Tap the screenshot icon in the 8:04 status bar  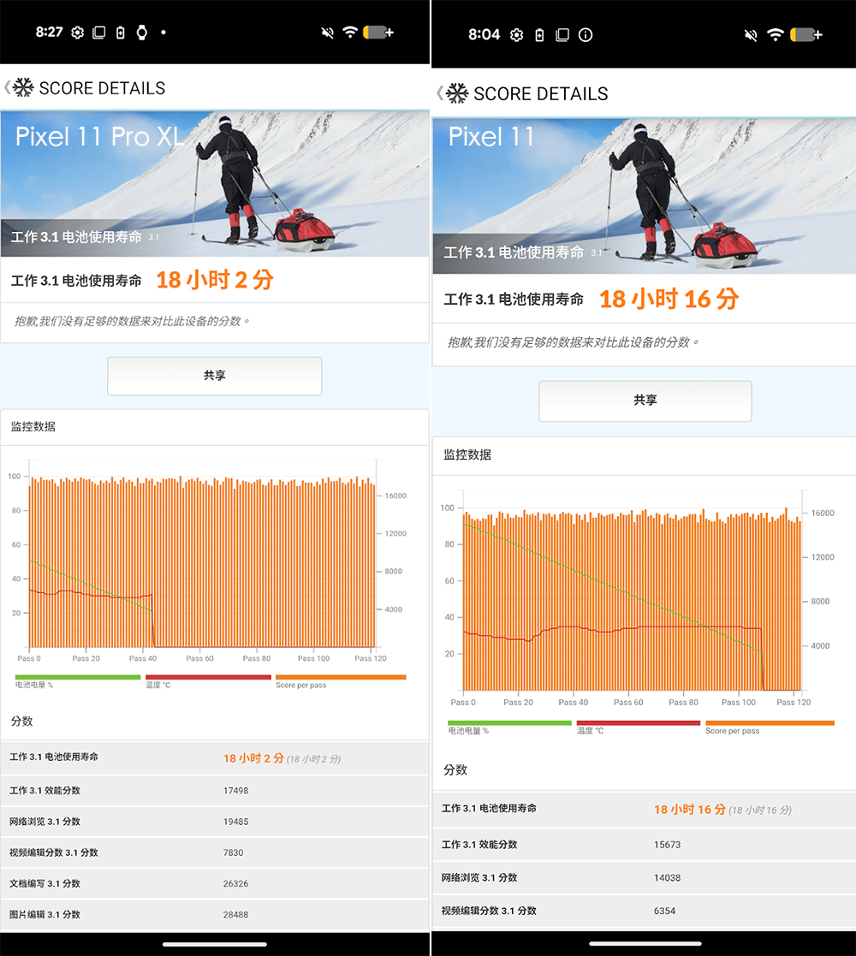[562, 35]
